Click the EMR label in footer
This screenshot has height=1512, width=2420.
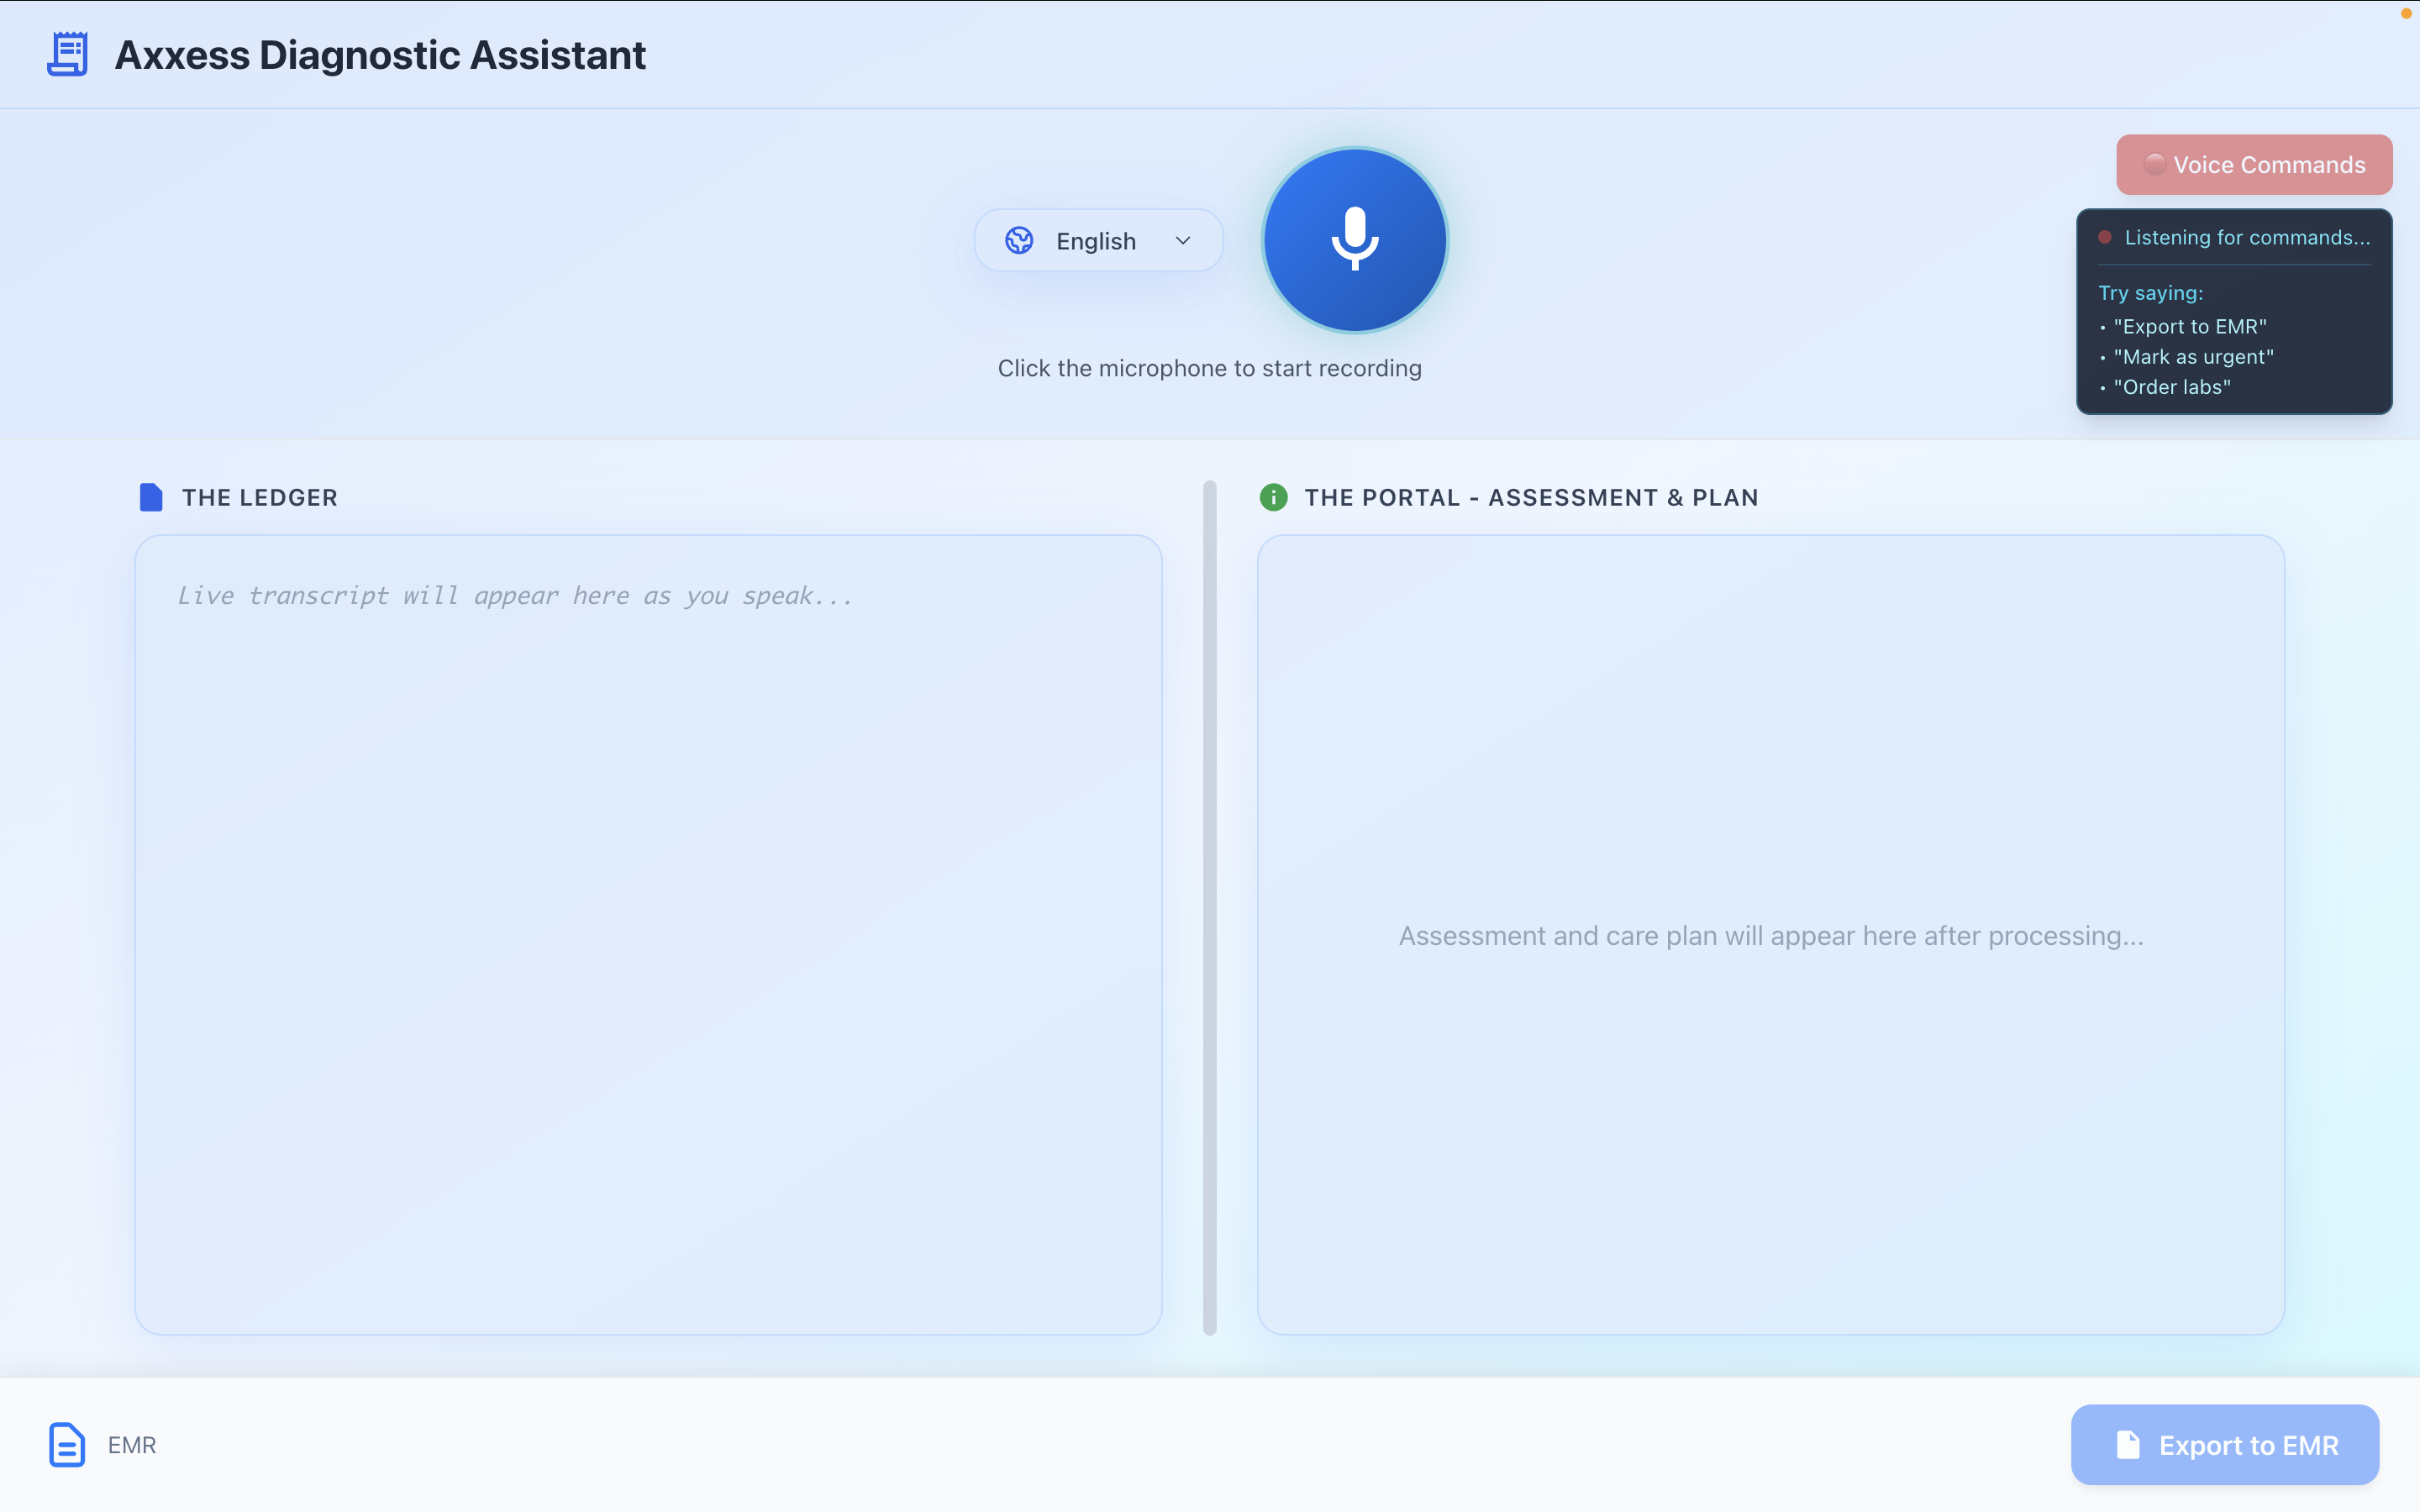132,1445
